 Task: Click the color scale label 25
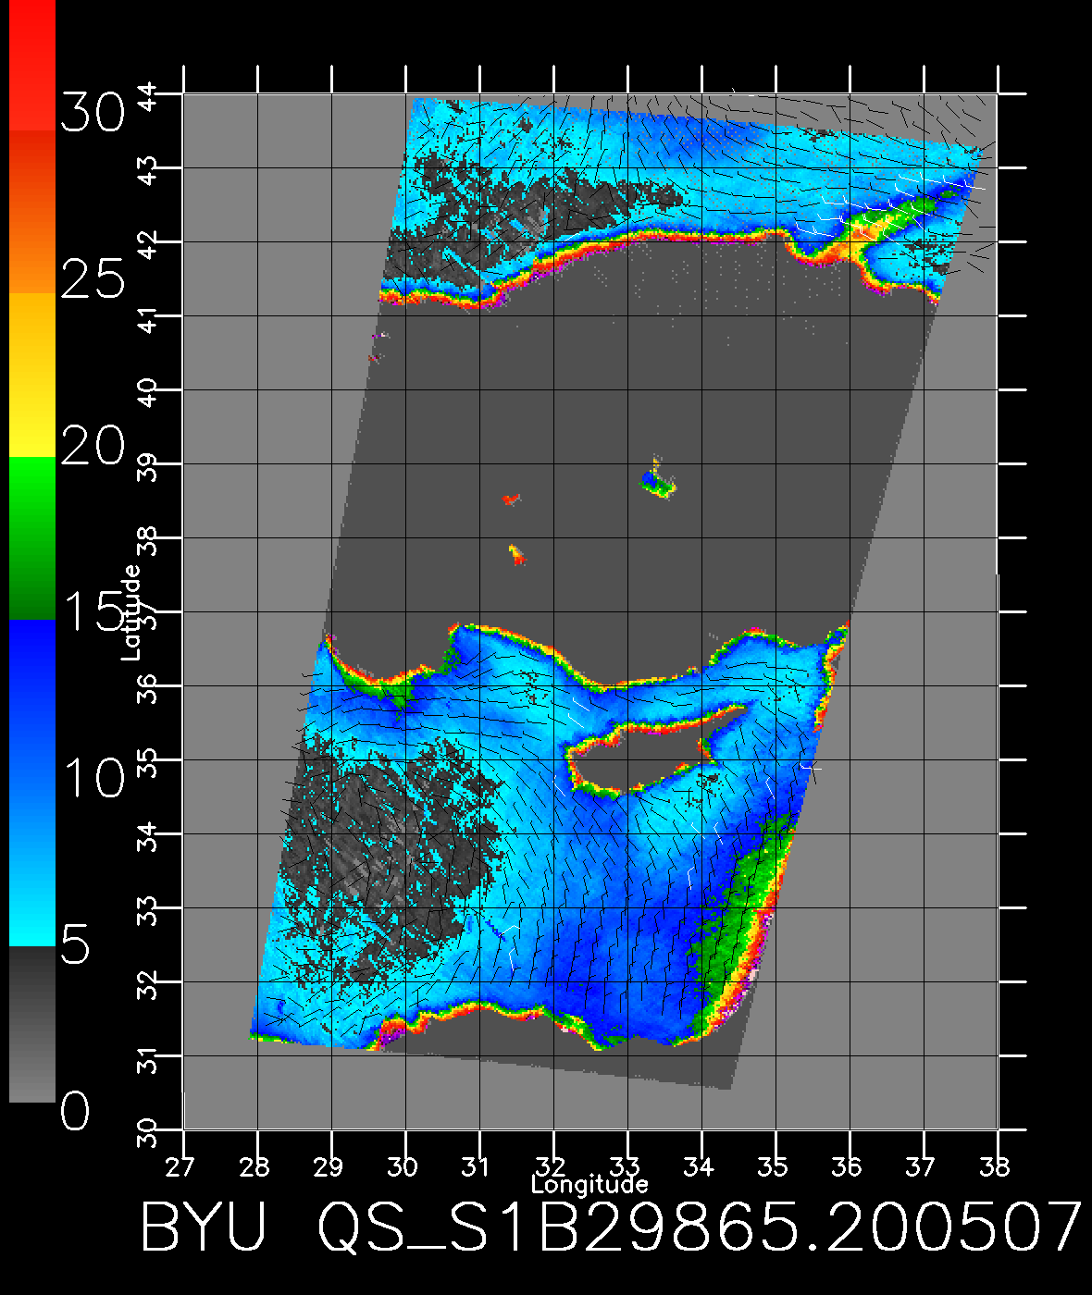tap(92, 278)
